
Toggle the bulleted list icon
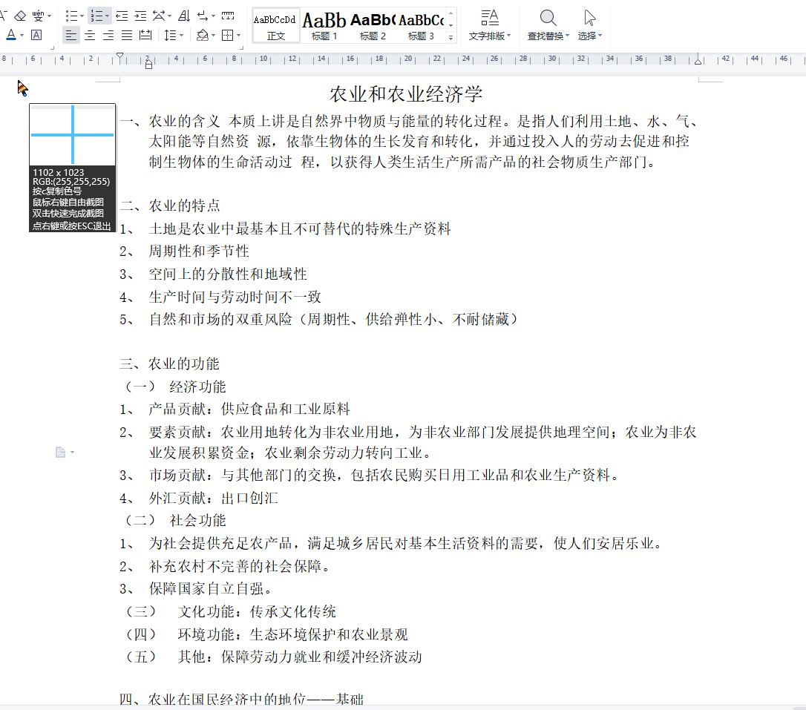point(73,16)
